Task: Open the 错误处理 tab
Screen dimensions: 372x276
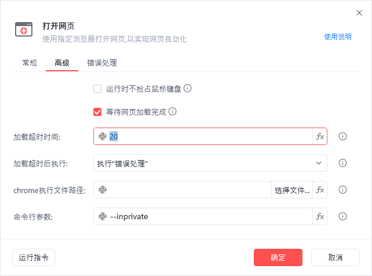Action: pyautogui.click(x=103, y=63)
